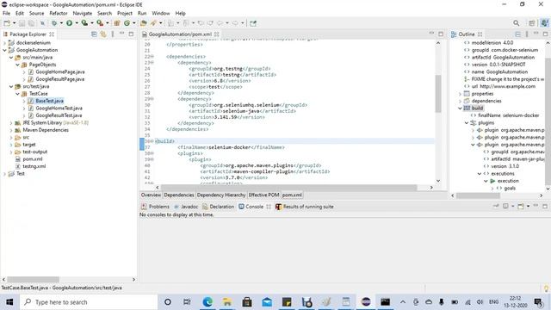Click the New Java Package icon
The width and height of the screenshot is (551, 310).
tap(117, 23)
